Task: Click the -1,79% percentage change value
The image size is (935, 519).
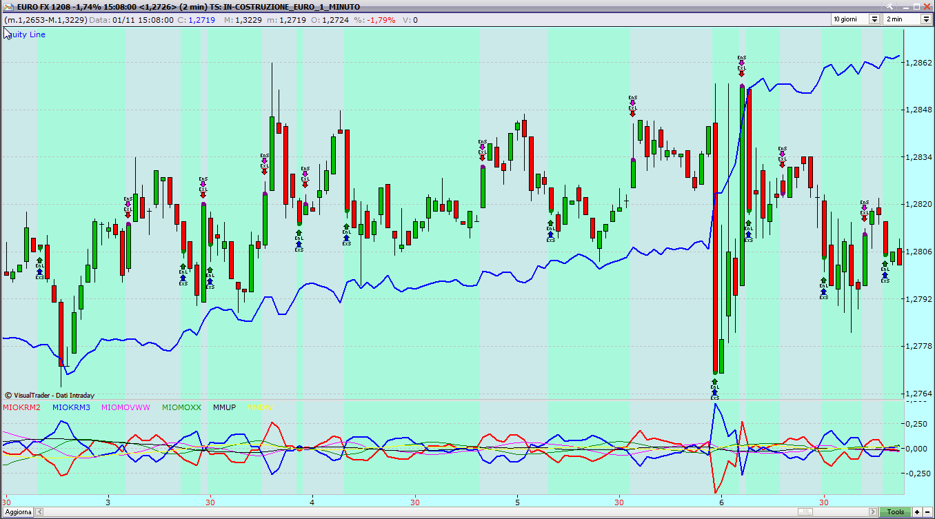Action: point(382,20)
